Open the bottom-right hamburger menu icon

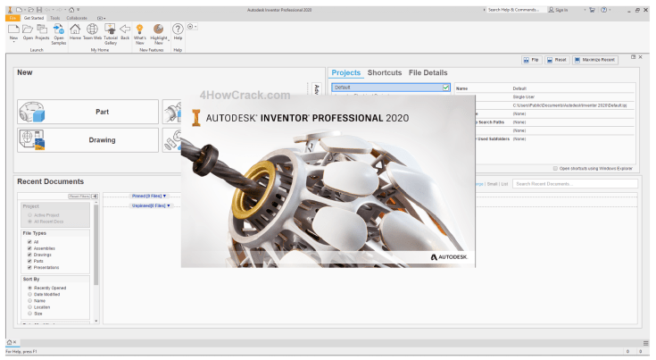646,342
